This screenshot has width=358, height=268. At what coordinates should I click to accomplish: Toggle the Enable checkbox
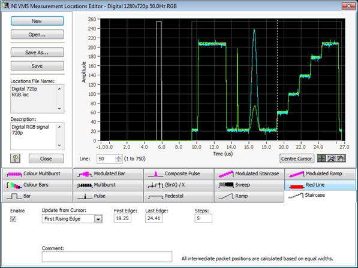coord(13,219)
